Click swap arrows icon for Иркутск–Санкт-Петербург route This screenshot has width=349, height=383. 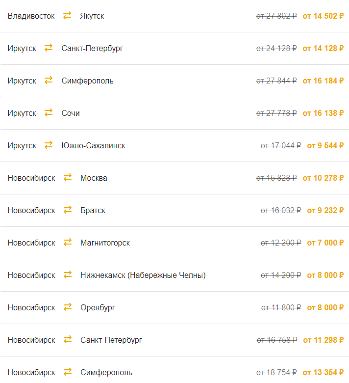pos(49,48)
